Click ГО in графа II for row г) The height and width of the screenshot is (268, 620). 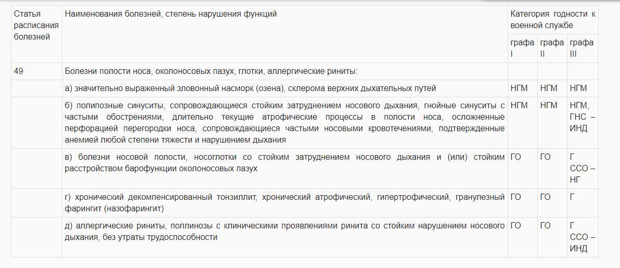[x=545, y=196]
